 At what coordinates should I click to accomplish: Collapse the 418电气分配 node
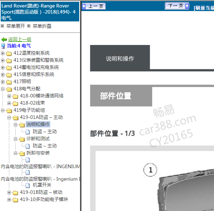pos(2,89)
